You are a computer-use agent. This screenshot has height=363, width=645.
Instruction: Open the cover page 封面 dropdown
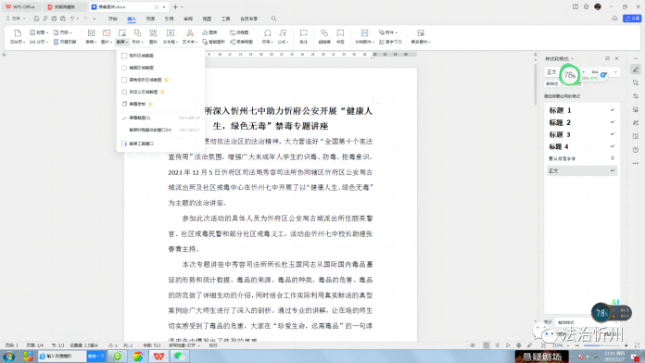pos(39,32)
